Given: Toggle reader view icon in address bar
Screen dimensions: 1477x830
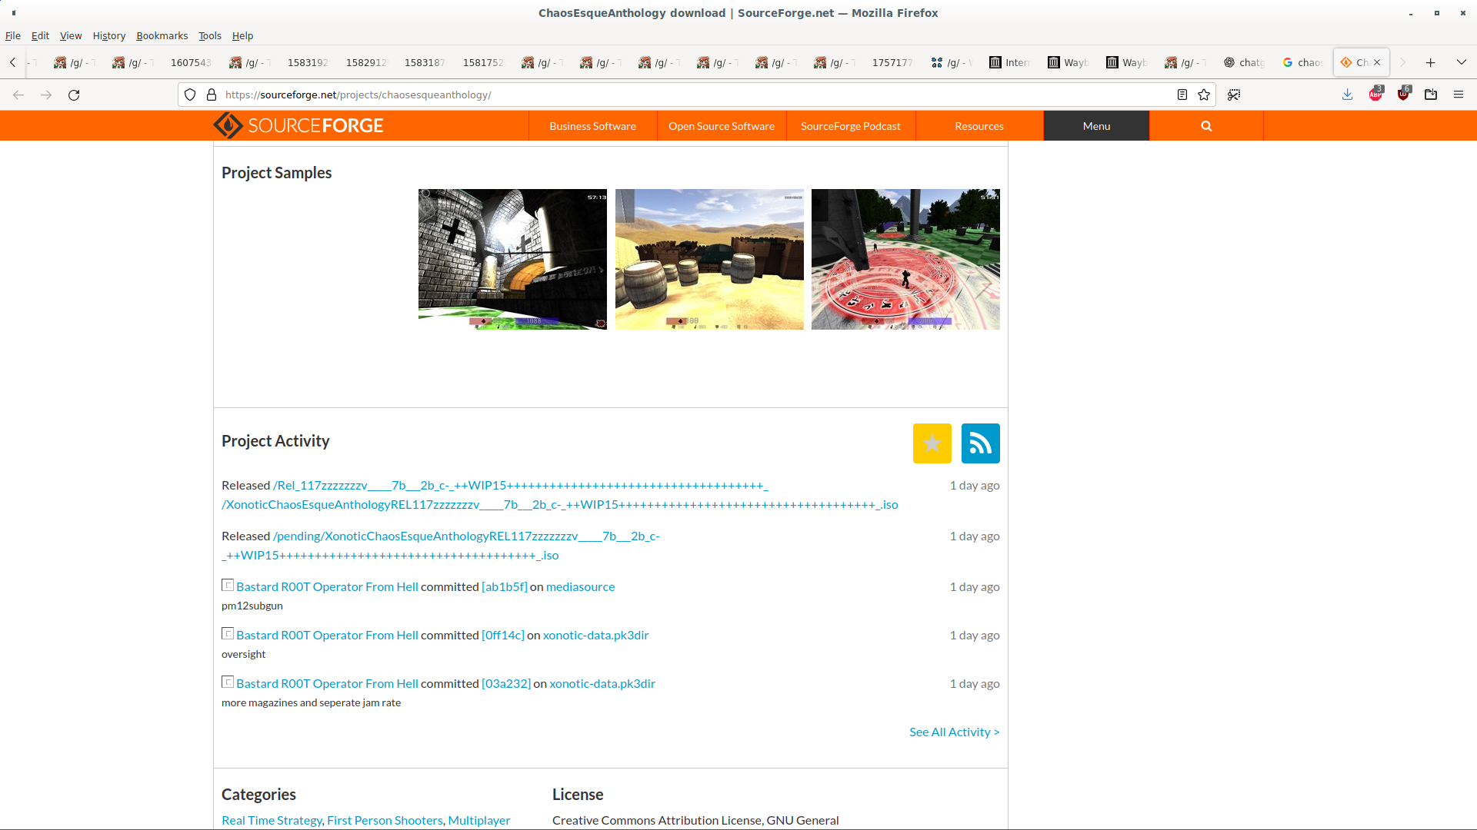Looking at the screenshot, I should tap(1182, 95).
